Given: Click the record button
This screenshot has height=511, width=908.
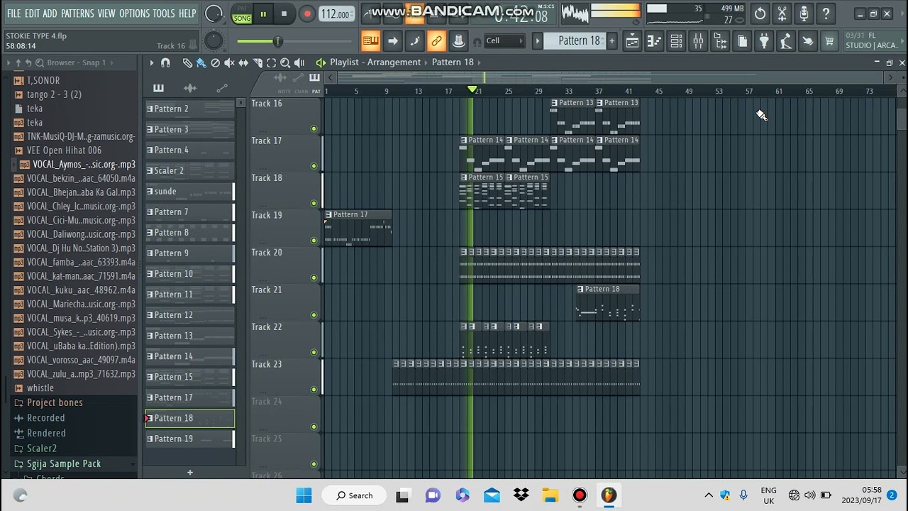Looking at the screenshot, I should 306,13.
